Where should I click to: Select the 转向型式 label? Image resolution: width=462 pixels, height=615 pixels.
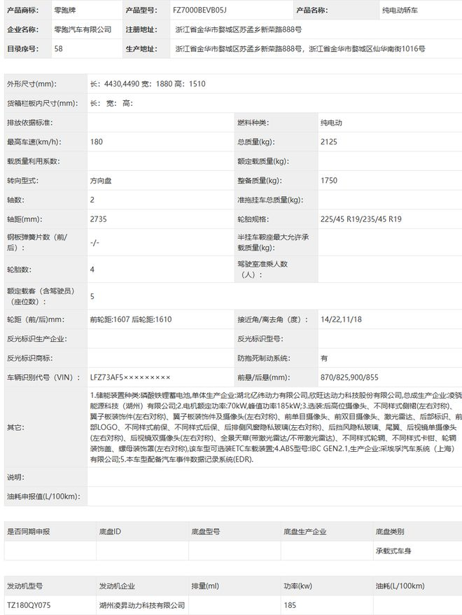click(x=22, y=181)
